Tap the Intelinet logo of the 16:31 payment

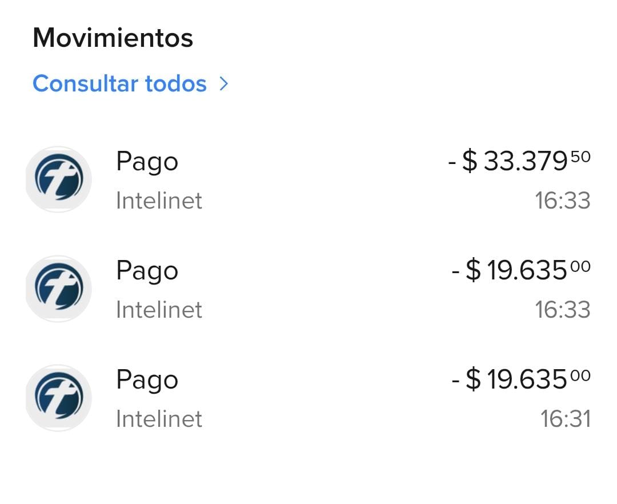point(58,398)
